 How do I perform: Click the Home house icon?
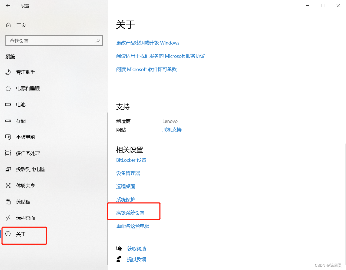point(8,25)
